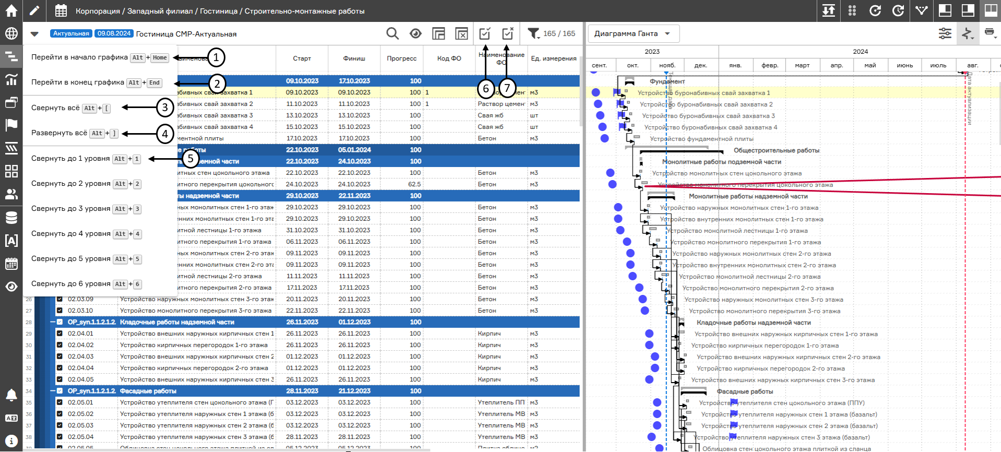Open the database icon in the sidebar
1001x452 pixels.
coord(11,217)
